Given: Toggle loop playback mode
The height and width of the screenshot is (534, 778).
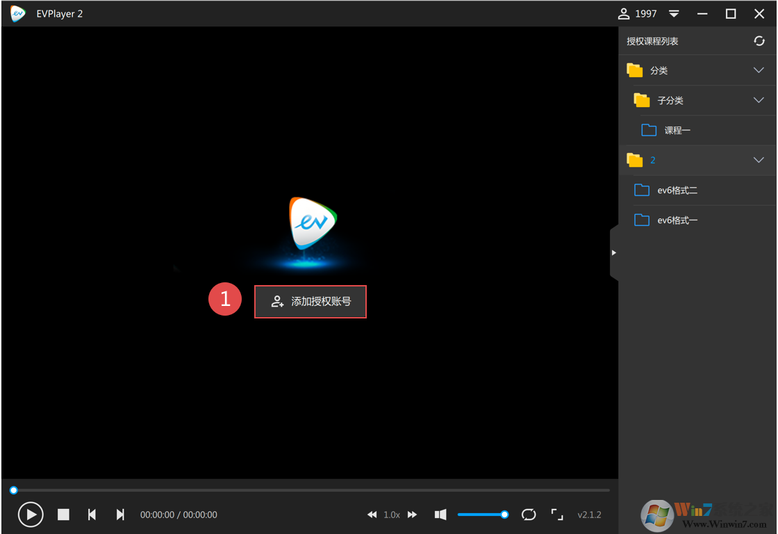Looking at the screenshot, I should [x=529, y=515].
